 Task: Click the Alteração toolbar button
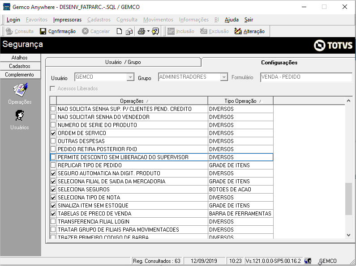(x=249, y=31)
